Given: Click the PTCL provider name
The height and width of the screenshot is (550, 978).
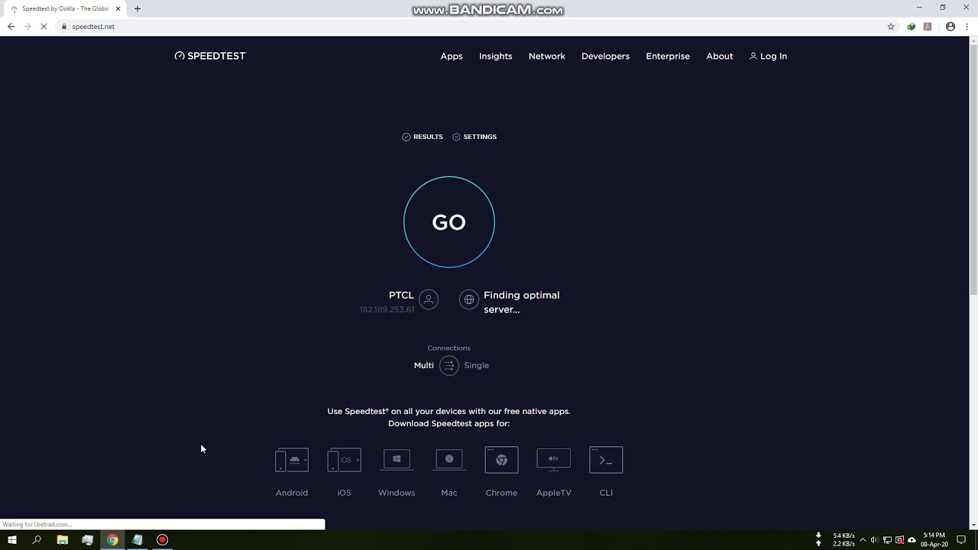Looking at the screenshot, I should click(x=401, y=295).
